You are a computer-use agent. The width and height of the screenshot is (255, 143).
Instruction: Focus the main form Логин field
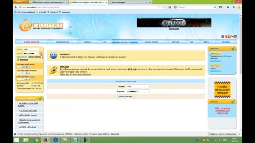coord(138,87)
